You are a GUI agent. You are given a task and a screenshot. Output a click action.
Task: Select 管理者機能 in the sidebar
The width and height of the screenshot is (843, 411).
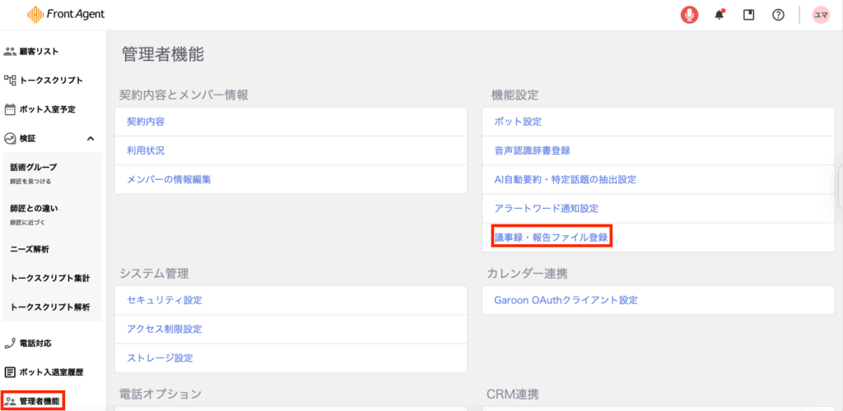[x=40, y=401]
